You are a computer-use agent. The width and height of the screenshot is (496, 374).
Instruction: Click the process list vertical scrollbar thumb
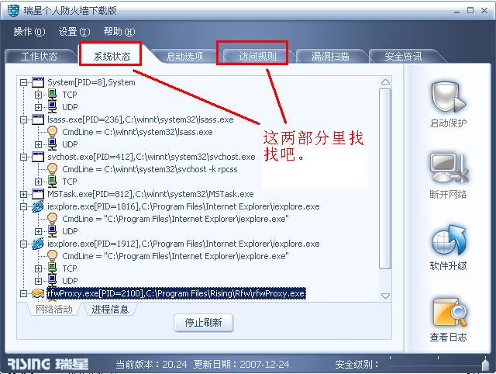click(x=385, y=179)
